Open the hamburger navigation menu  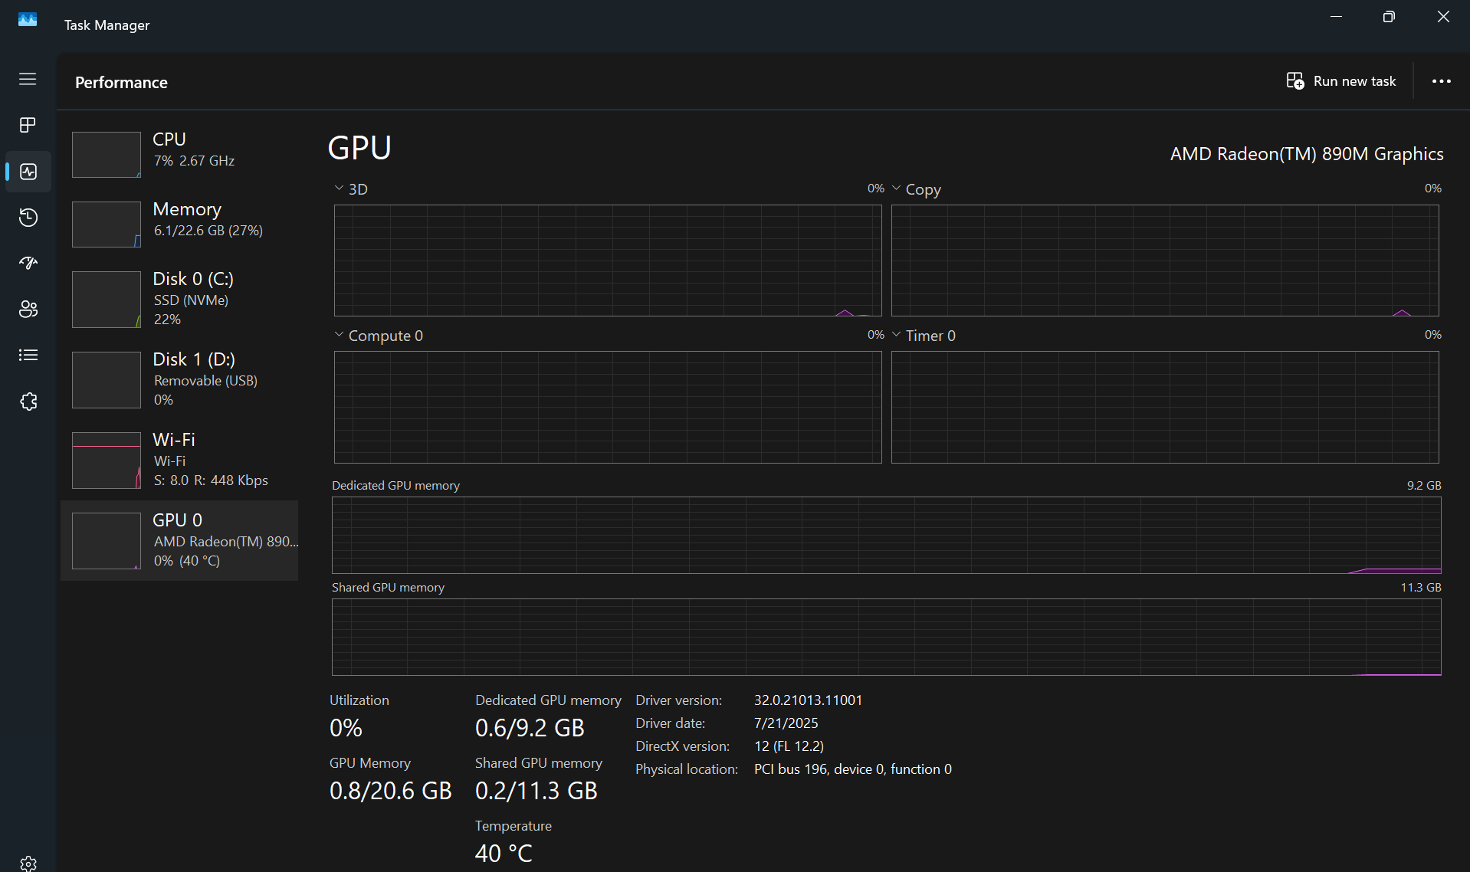click(28, 79)
